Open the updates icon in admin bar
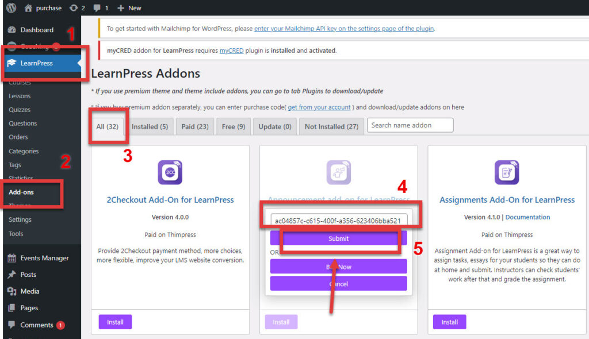Image resolution: width=589 pixels, height=339 pixels. (73, 8)
